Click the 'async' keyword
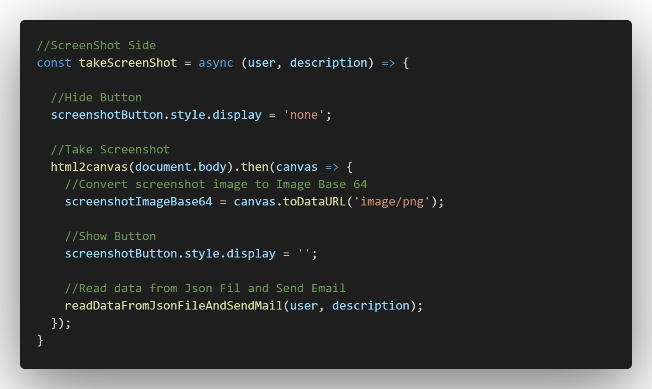652x389 pixels. pos(216,63)
